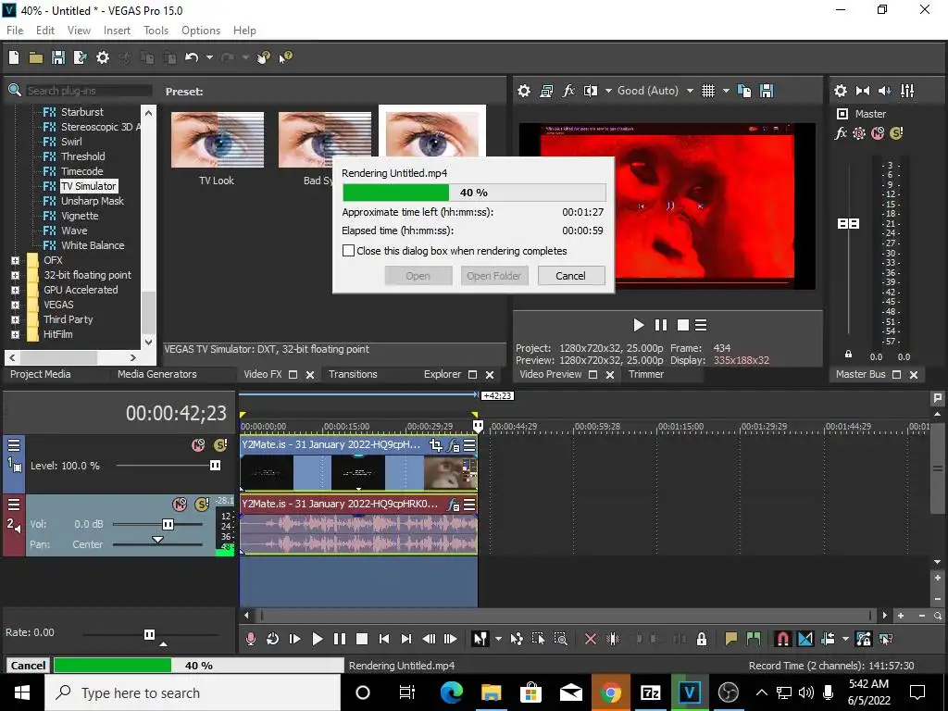Adjust the video track Level slider

[215, 465]
